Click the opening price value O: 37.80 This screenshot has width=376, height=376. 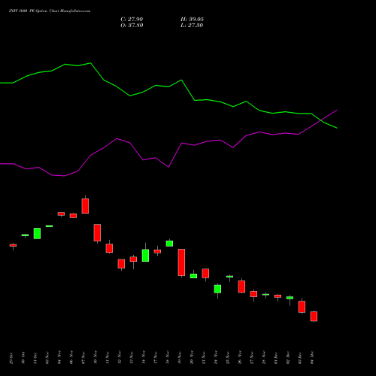tap(132, 26)
